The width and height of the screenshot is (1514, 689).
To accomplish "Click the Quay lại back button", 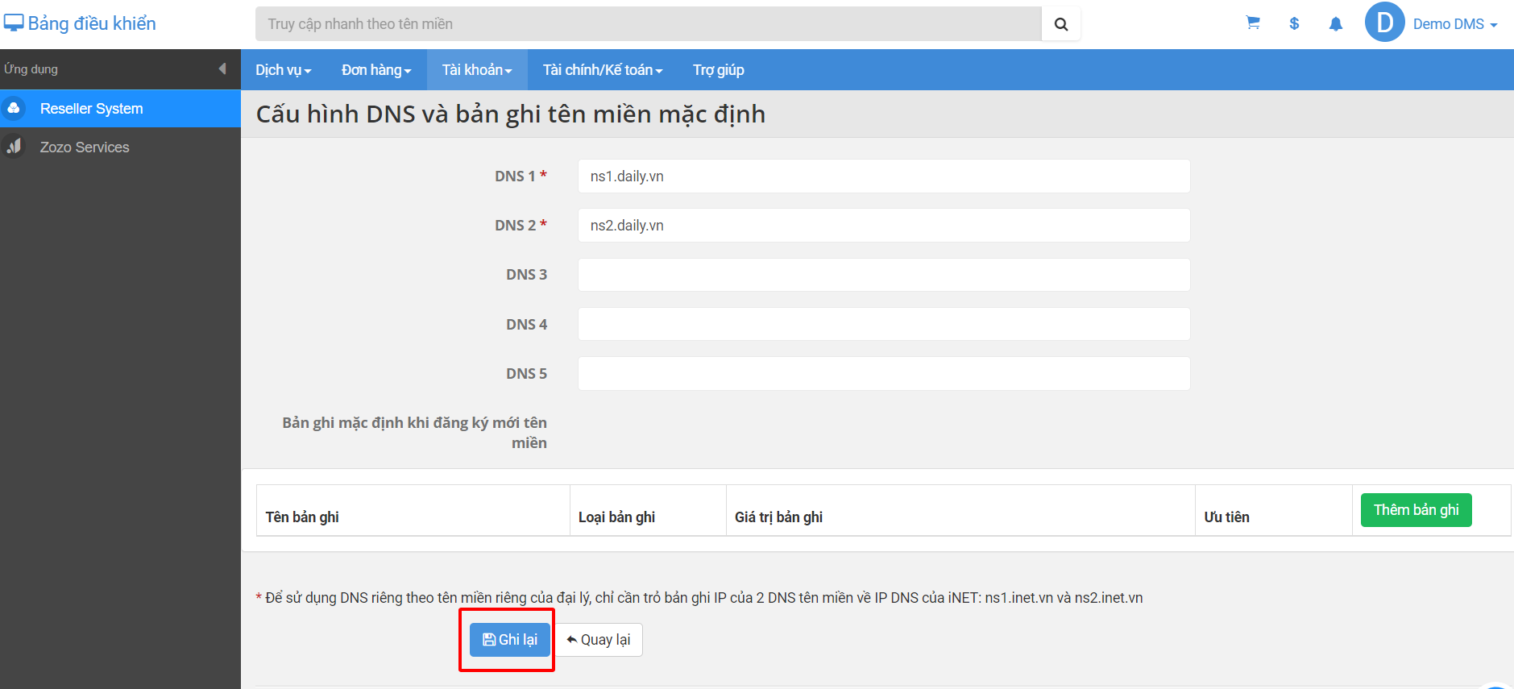I will (x=599, y=640).
